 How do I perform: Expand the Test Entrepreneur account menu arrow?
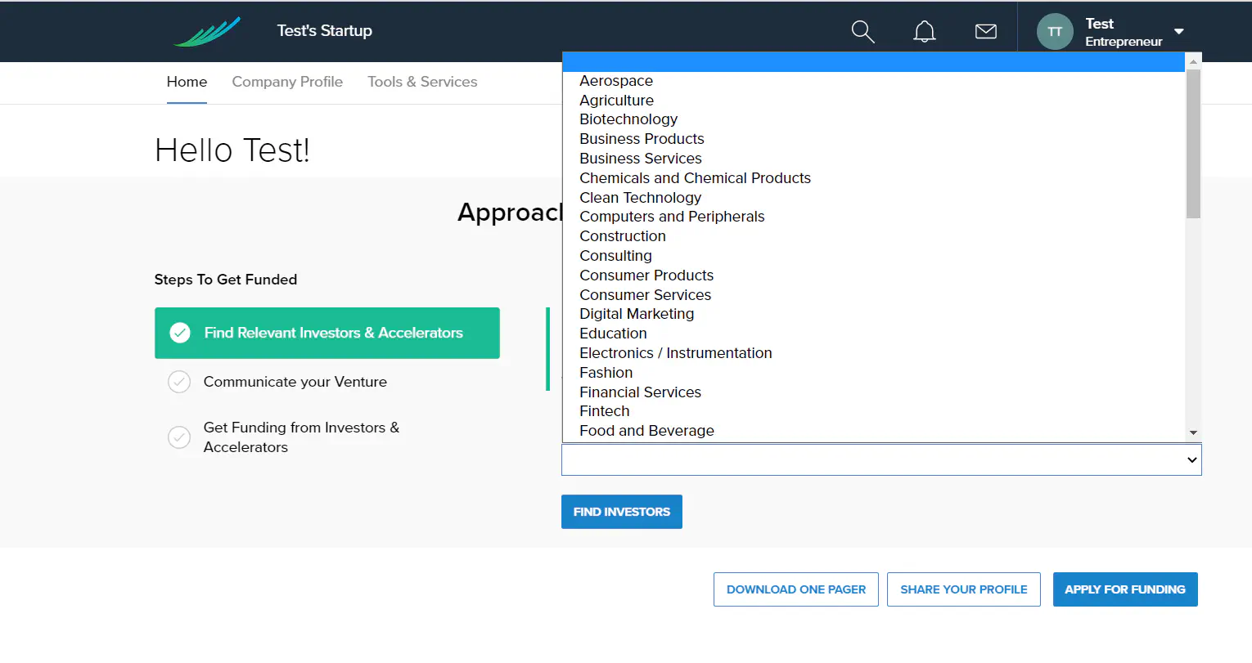1178,32
